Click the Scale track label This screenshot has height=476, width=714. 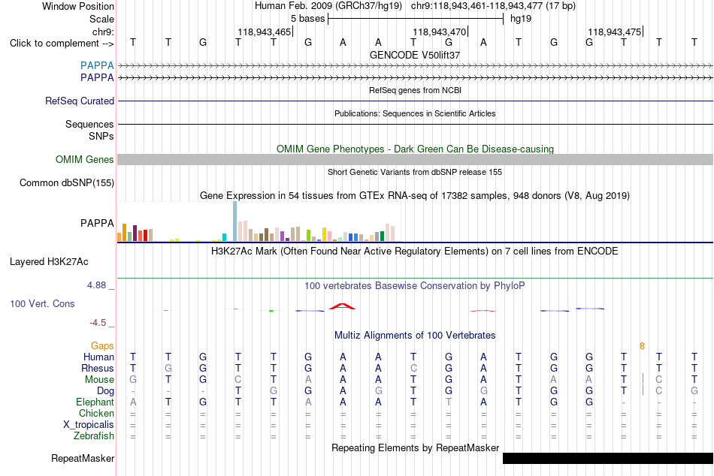(x=101, y=19)
